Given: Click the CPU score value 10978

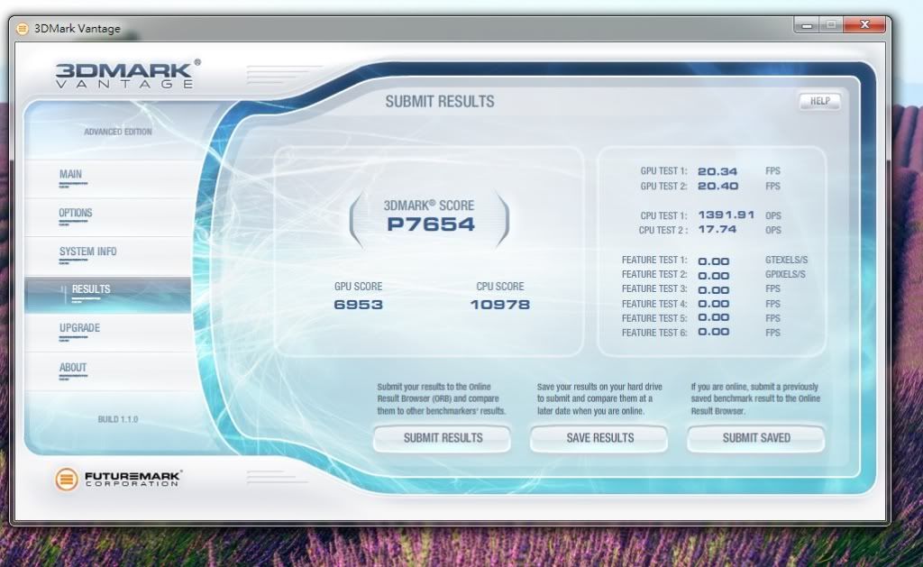Looking at the screenshot, I should 499,305.
